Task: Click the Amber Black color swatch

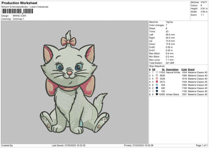Action: coord(157,94)
